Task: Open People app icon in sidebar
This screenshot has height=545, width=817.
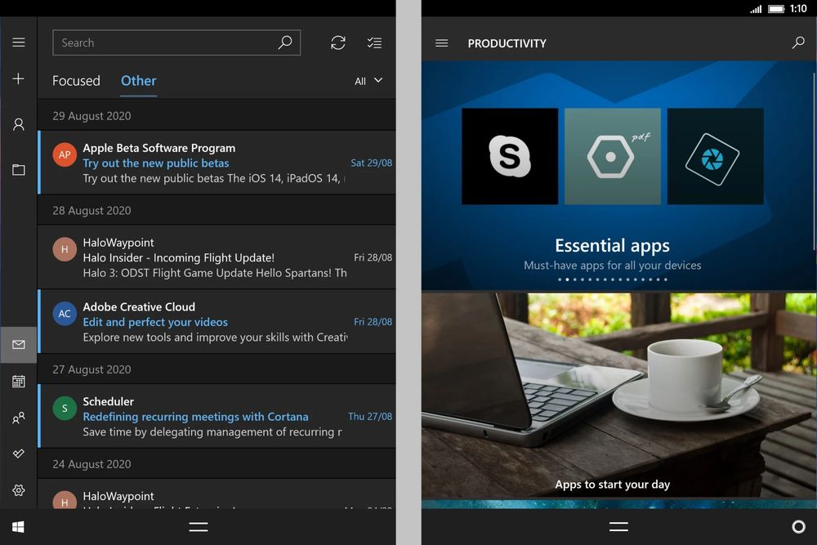Action: (18, 418)
